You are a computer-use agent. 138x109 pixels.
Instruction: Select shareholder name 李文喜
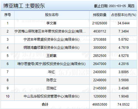point(51,23)
